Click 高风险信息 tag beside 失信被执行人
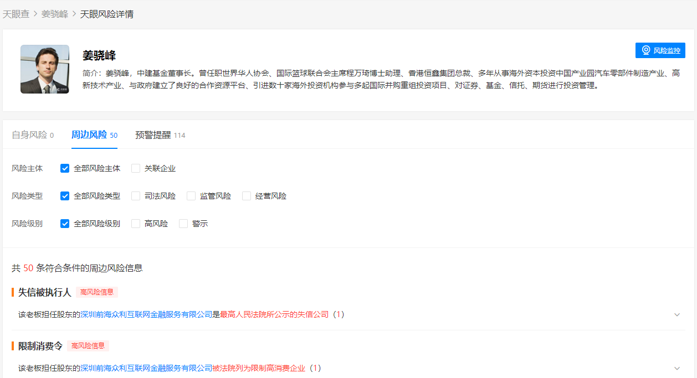Screen dimensions: 697x378 click(97, 292)
